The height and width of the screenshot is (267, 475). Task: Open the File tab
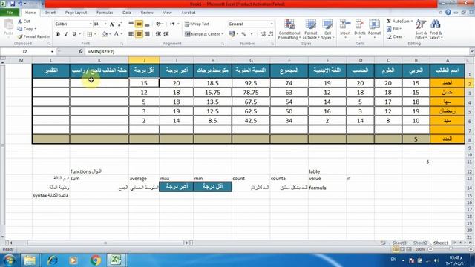(x=10, y=13)
